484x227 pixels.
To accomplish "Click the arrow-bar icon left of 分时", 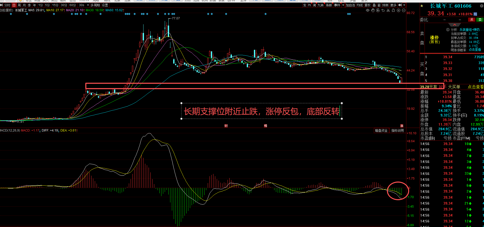I will 2,5.
